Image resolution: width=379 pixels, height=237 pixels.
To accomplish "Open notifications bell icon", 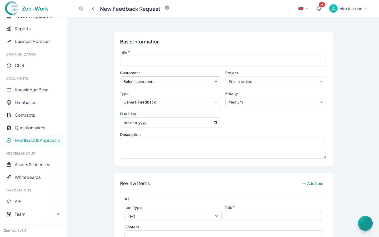I will tap(319, 9).
